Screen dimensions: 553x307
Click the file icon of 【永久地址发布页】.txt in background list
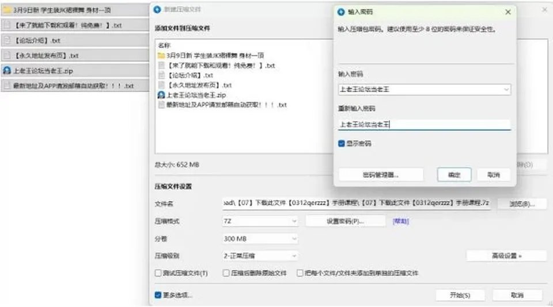coord(7,55)
